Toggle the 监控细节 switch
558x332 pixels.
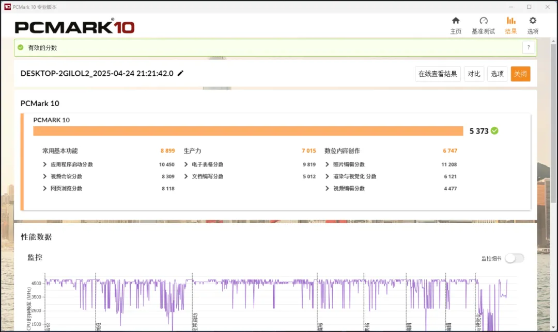(515, 258)
